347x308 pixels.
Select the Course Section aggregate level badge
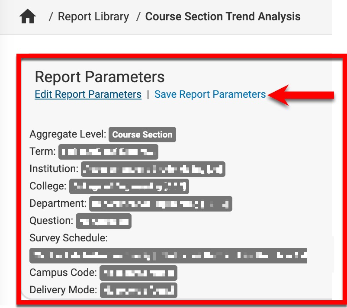pyautogui.click(x=142, y=135)
